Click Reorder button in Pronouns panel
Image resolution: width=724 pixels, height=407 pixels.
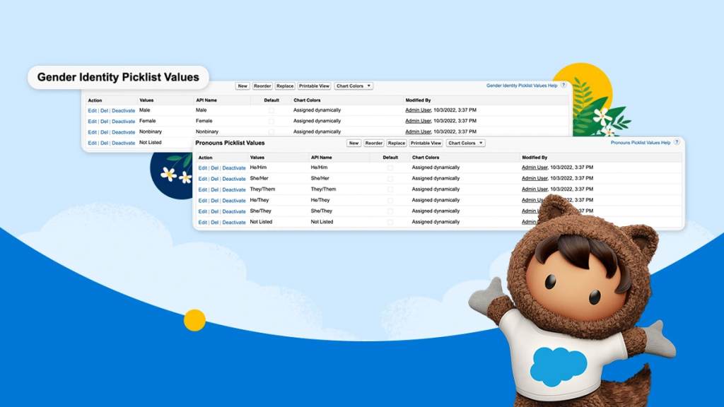point(373,143)
